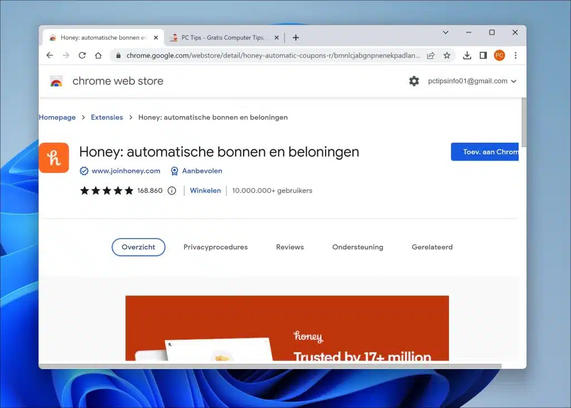
Task: Switch to the Reviews tab
Action: click(x=290, y=247)
